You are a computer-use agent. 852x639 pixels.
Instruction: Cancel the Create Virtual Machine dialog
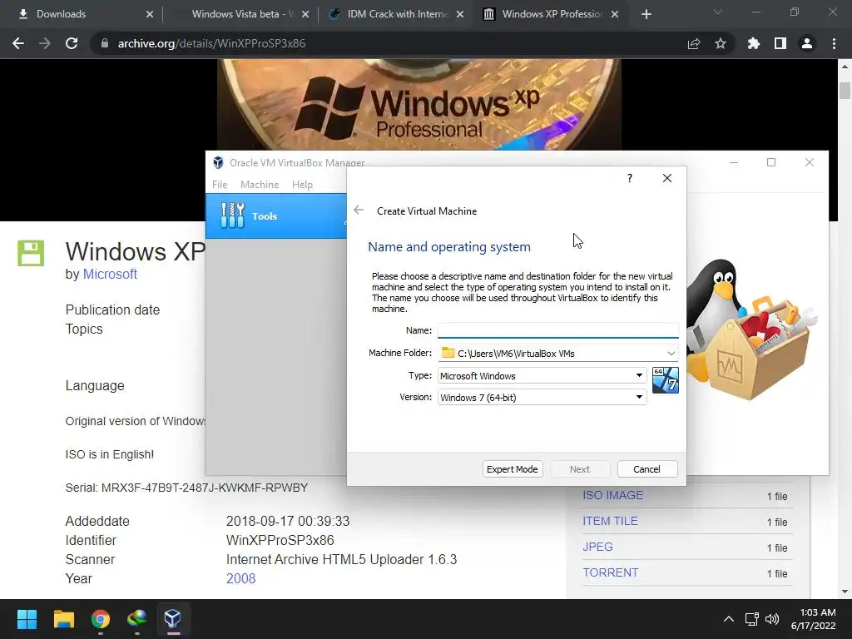pyautogui.click(x=647, y=469)
